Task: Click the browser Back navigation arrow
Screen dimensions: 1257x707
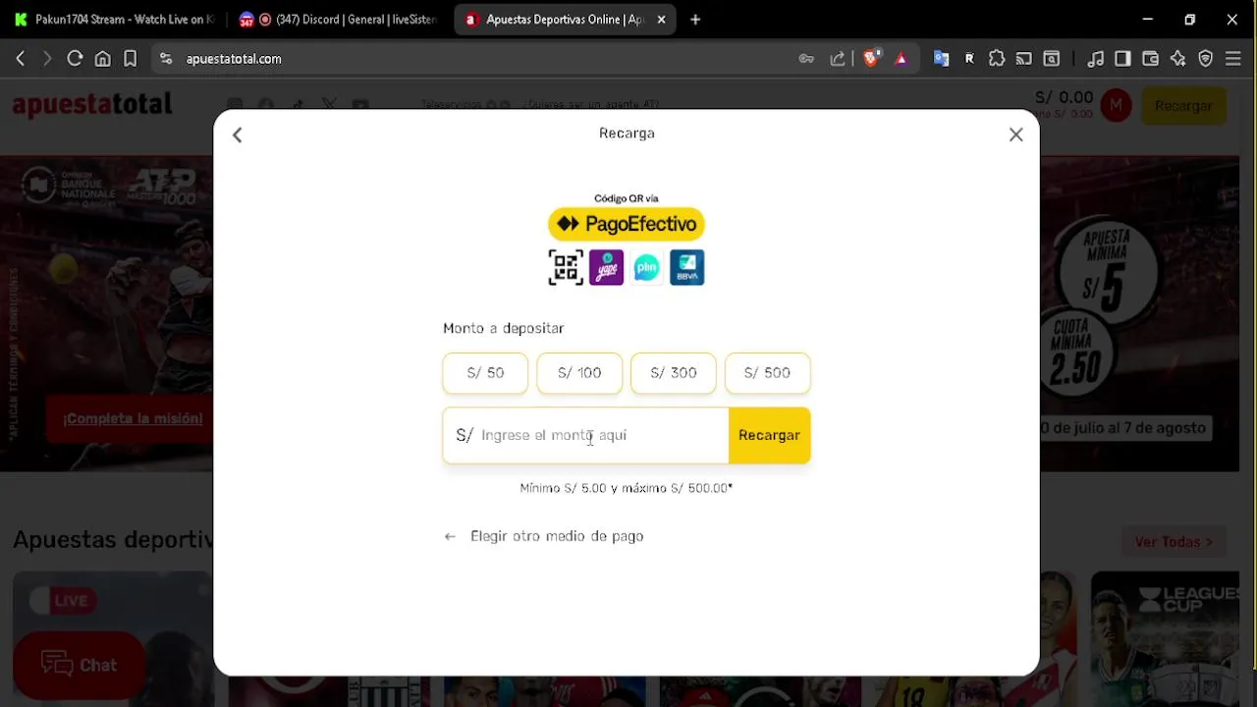Action: [x=21, y=59]
